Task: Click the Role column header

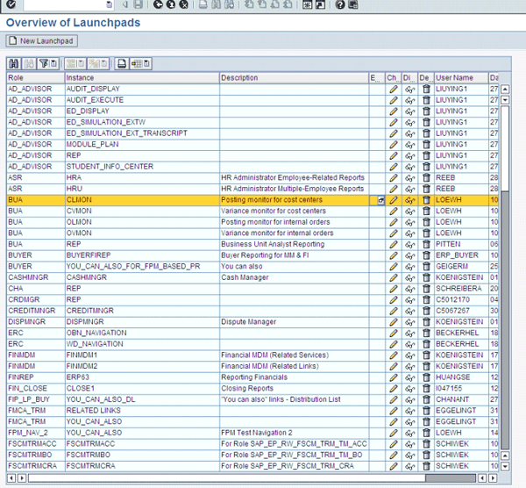Action: [35, 78]
